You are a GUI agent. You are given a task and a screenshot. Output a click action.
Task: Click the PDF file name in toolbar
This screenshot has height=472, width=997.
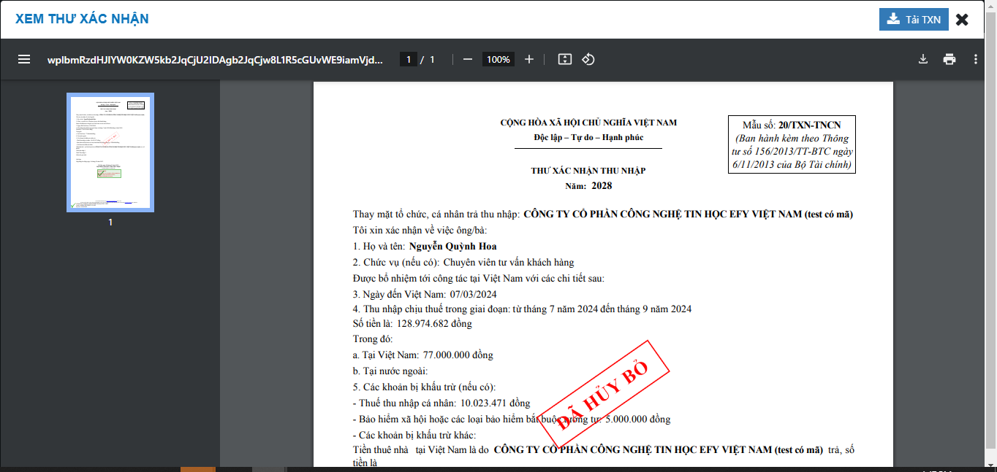pos(214,60)
